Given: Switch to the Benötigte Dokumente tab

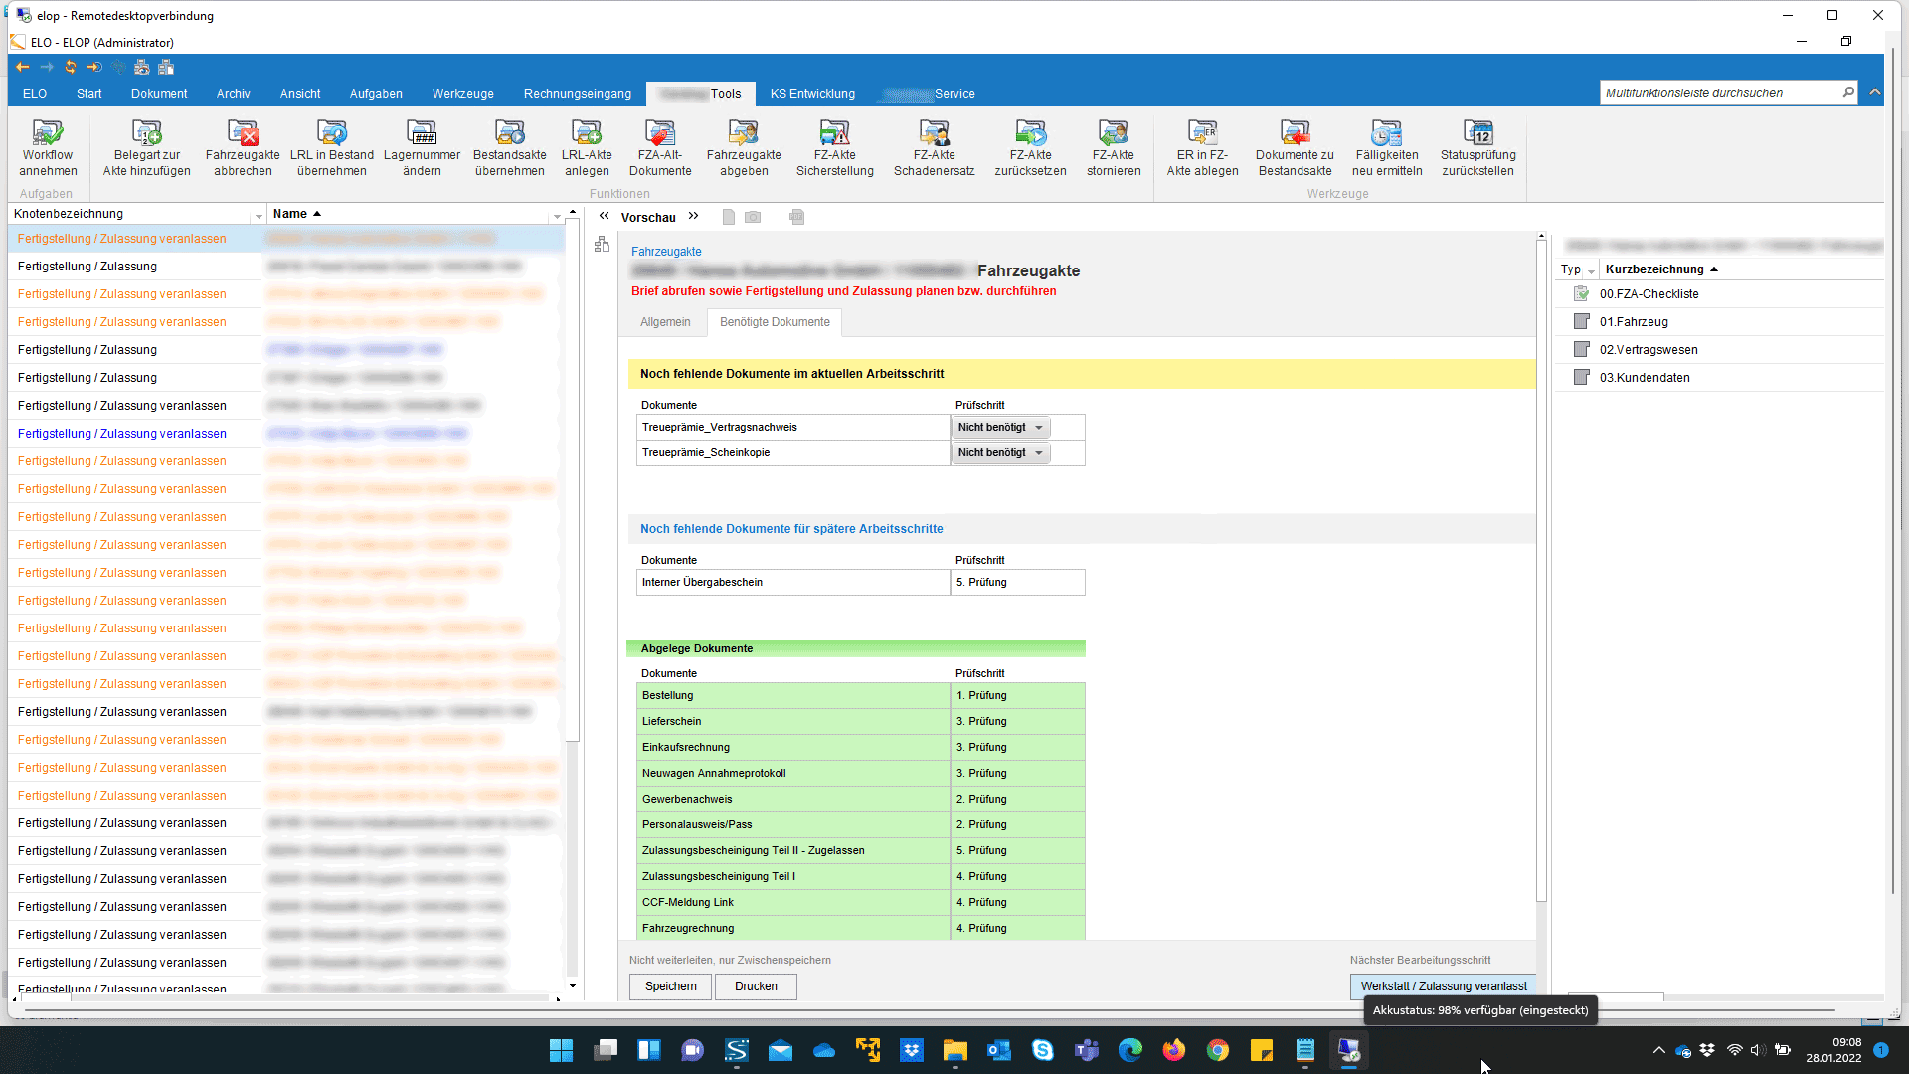Looking at the screenshot, I should pyautogui.click(x=775, y=322).
